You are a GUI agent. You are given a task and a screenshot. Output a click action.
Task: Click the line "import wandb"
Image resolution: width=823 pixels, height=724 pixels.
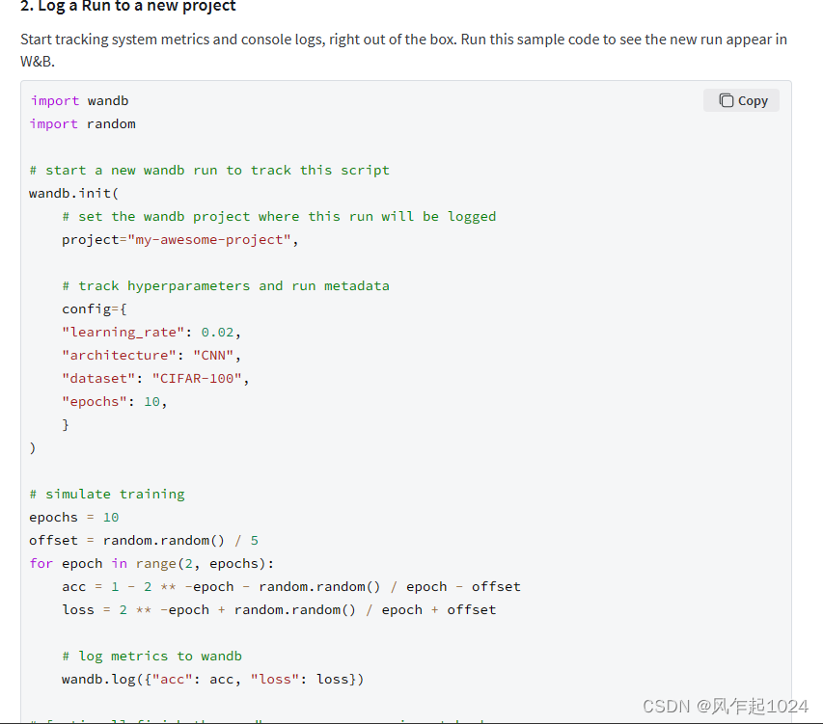click(79, 100)
